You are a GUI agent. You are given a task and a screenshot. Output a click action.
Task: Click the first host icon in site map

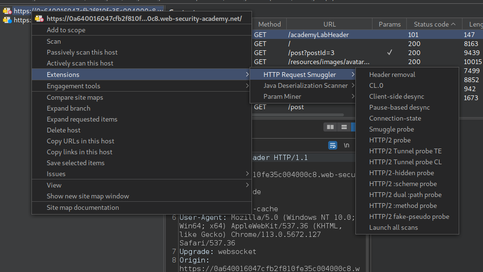[8, 11]
